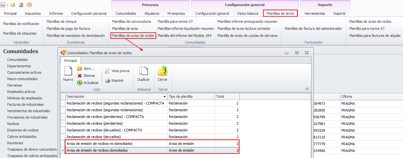This screenshot has width=403, height=158.
Task: Open Plantillas de convocatoria
Action: point(131,21)
